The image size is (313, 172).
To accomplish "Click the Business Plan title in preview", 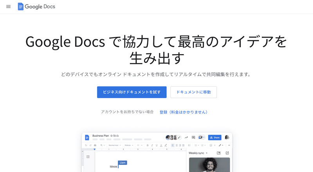I will [x=101, y=136].
